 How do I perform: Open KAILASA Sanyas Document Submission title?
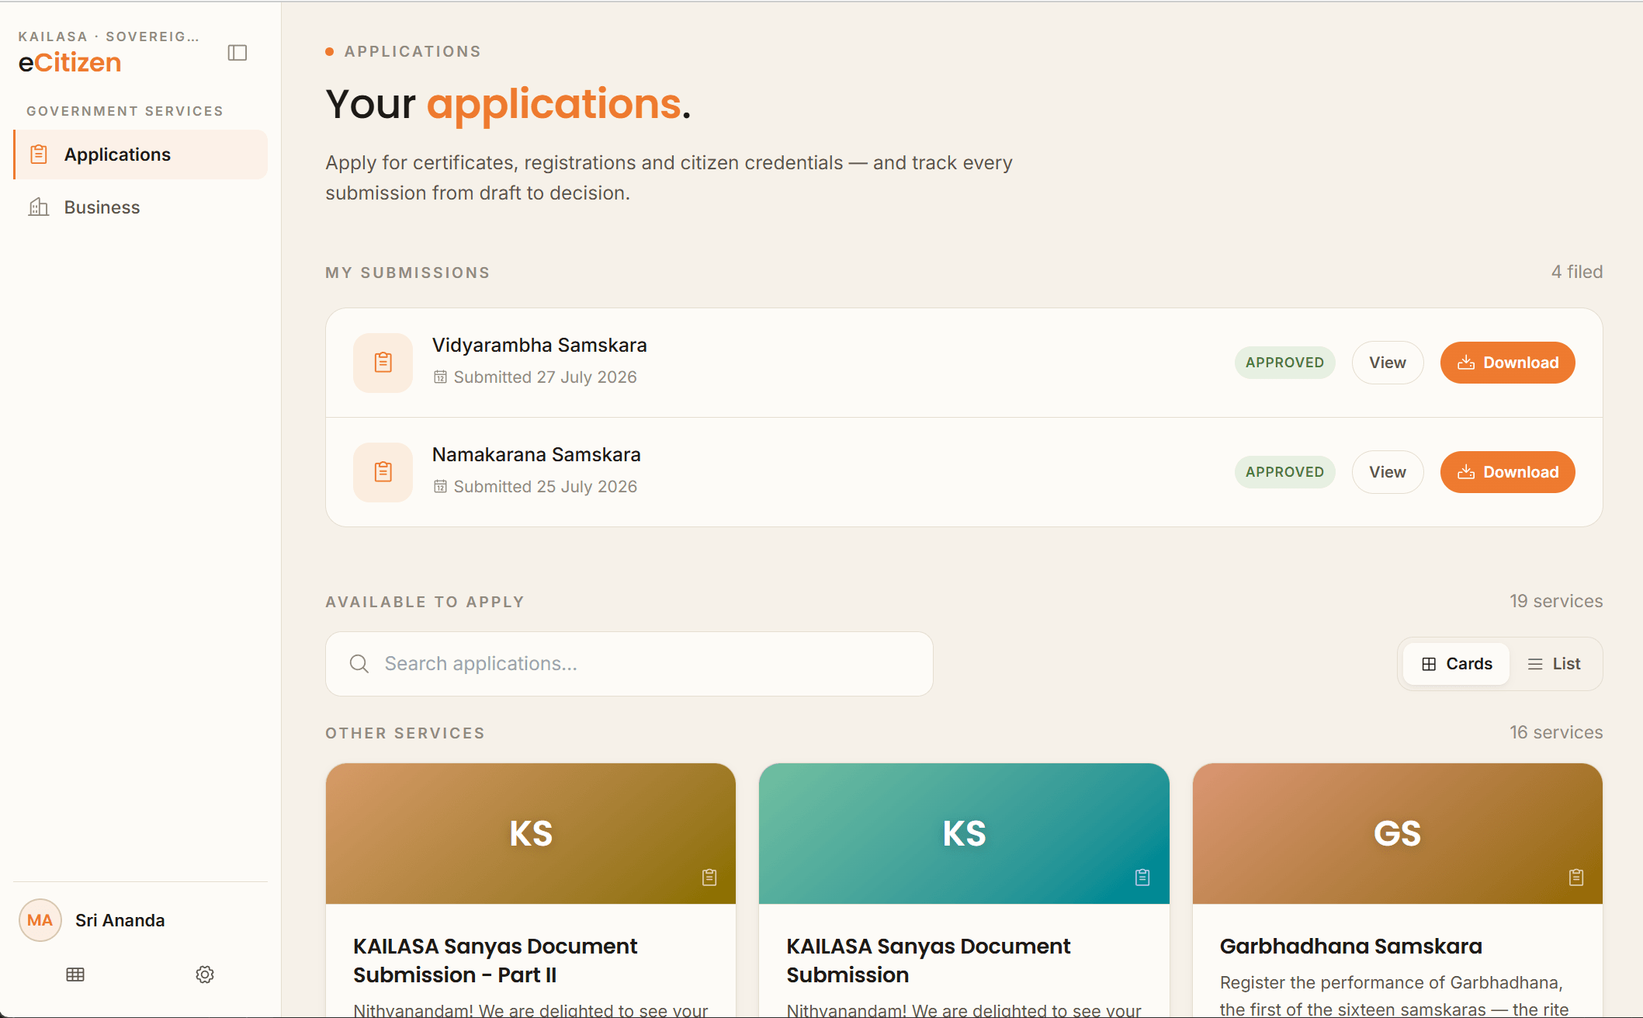[928, 961]
